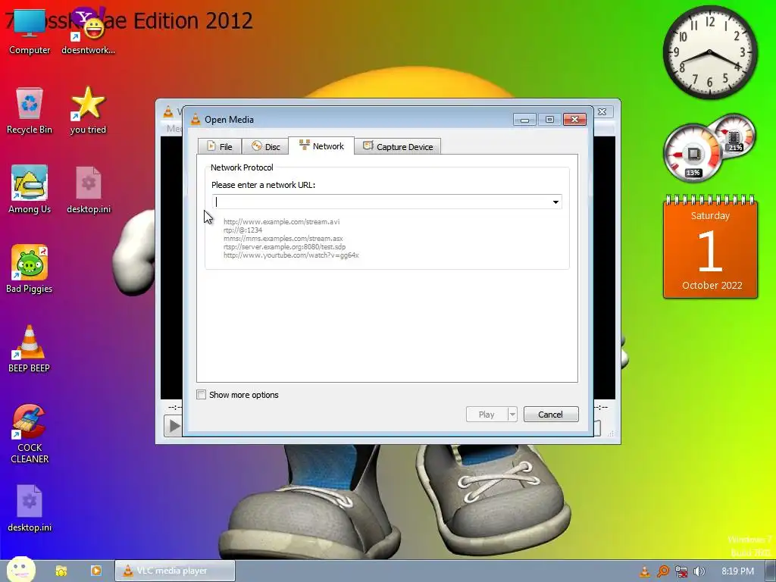Close the VLC main window behind
The image size is (776, 582).
602,112
